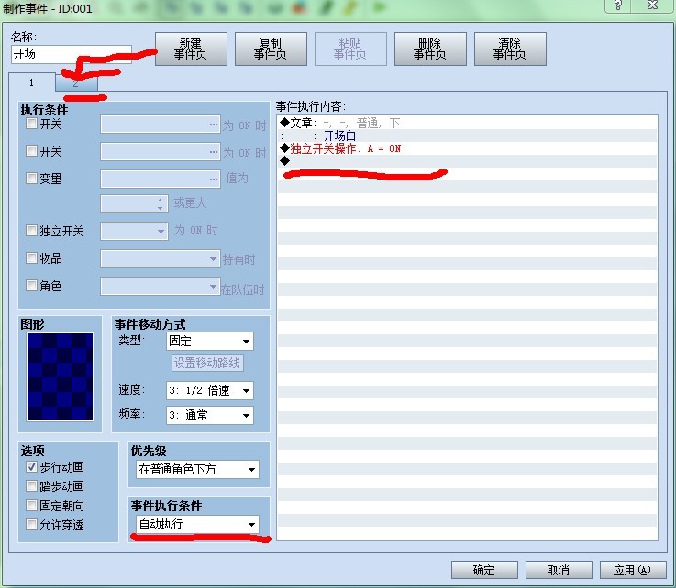This screenshot has height=588, width=676.
Task: Select the 开场白 text line
Action: pos(468,136)
